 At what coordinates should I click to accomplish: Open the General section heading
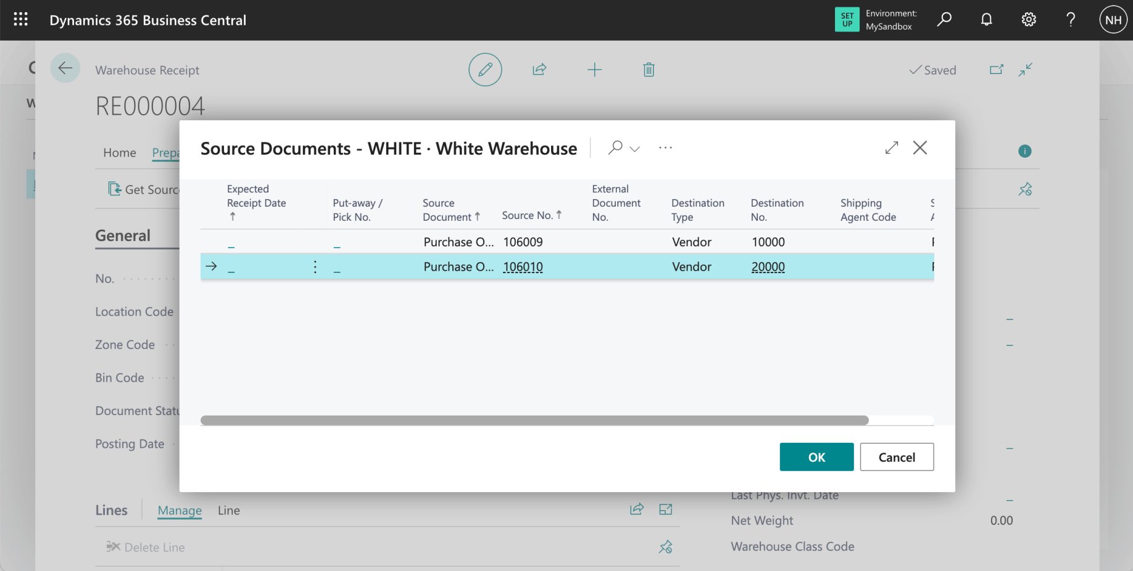tap(123, 236)
